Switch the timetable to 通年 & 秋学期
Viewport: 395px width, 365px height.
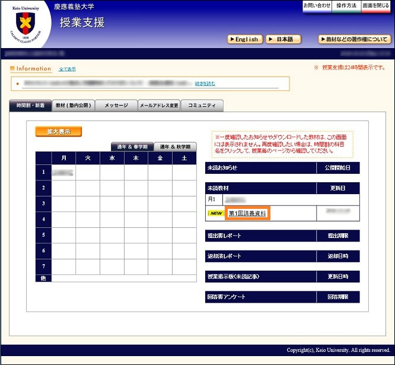pos(175,147)
